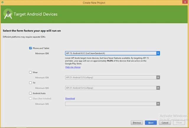Click the Finish button
Image resolution: width=189 pixels, height=128 pixels.
click(179, 123)
